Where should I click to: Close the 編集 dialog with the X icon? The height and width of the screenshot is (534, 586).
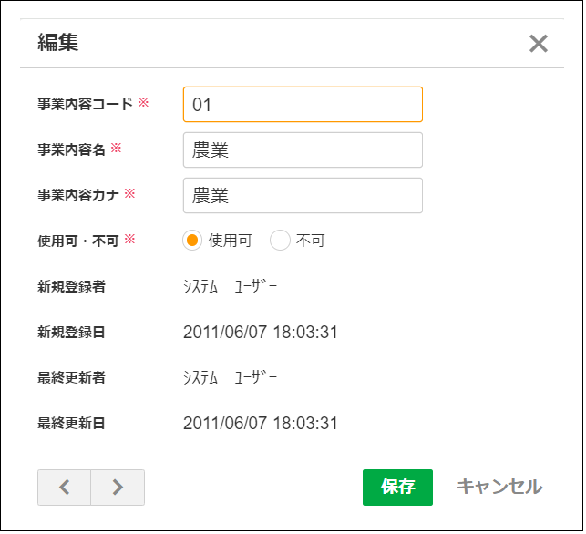click(539, 44)
